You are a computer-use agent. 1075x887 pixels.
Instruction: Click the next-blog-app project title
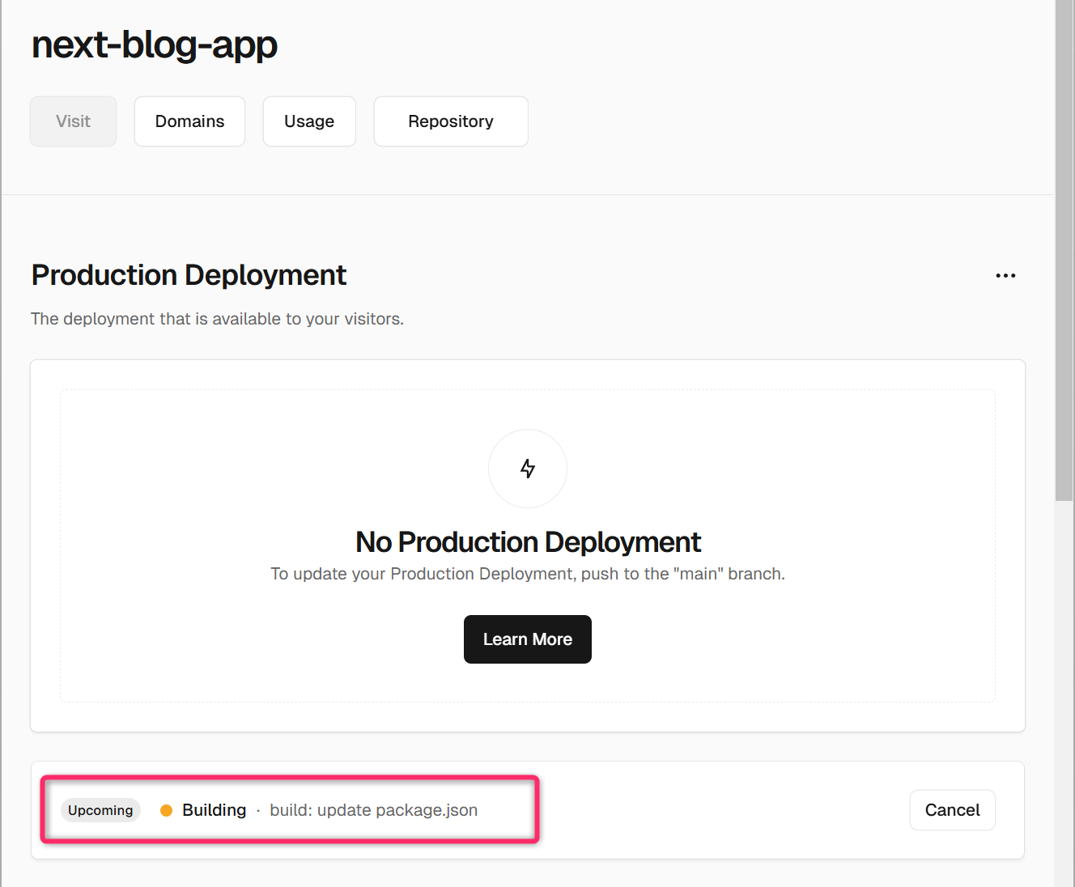(x=155, y=45)
